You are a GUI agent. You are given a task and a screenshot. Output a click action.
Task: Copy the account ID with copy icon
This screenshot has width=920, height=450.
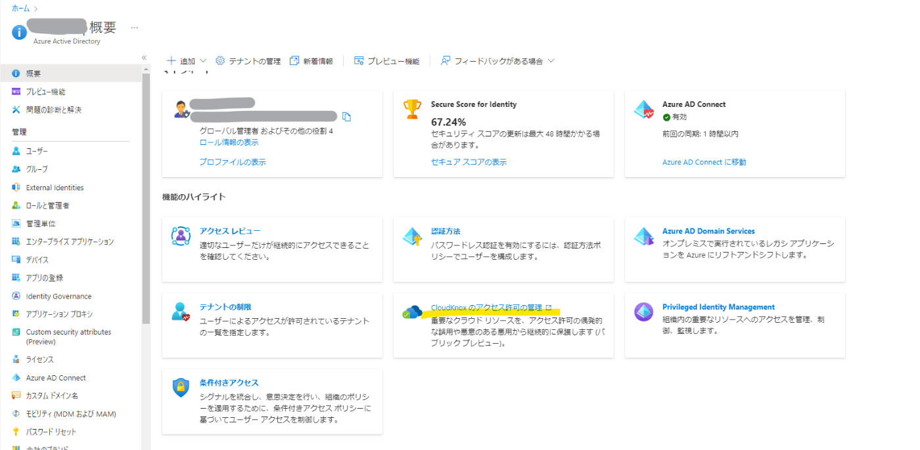347,117
